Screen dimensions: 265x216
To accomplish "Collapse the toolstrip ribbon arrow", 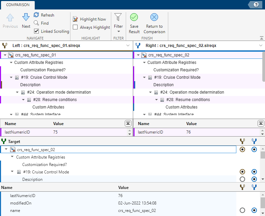I will click(261, 38).
